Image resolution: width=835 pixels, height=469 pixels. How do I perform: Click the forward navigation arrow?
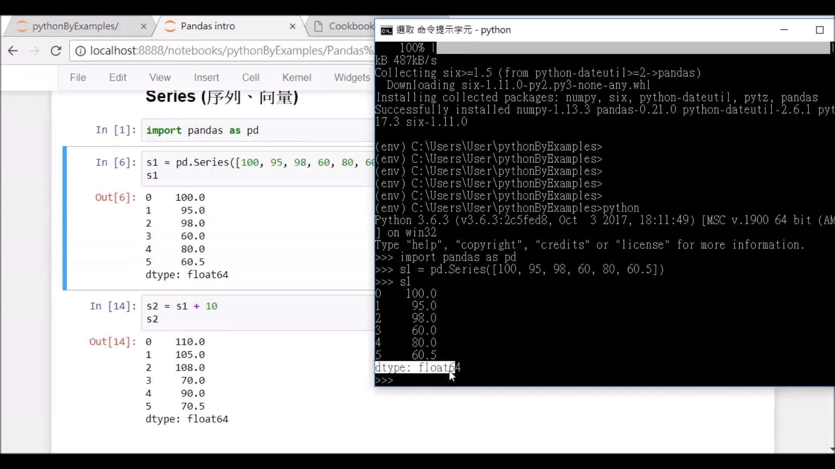click(34, 50)
